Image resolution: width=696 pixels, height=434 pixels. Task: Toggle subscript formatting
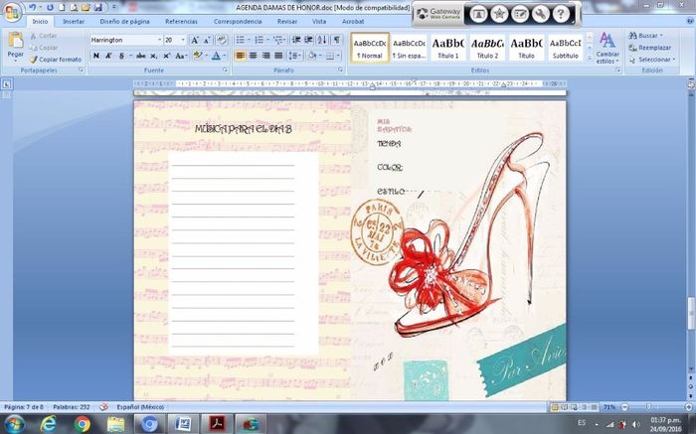(153, 56)
